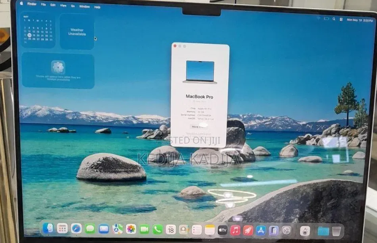Open the Window menu
The width and height of the screenshot is (377, 243).
click(x=85, y=6)
